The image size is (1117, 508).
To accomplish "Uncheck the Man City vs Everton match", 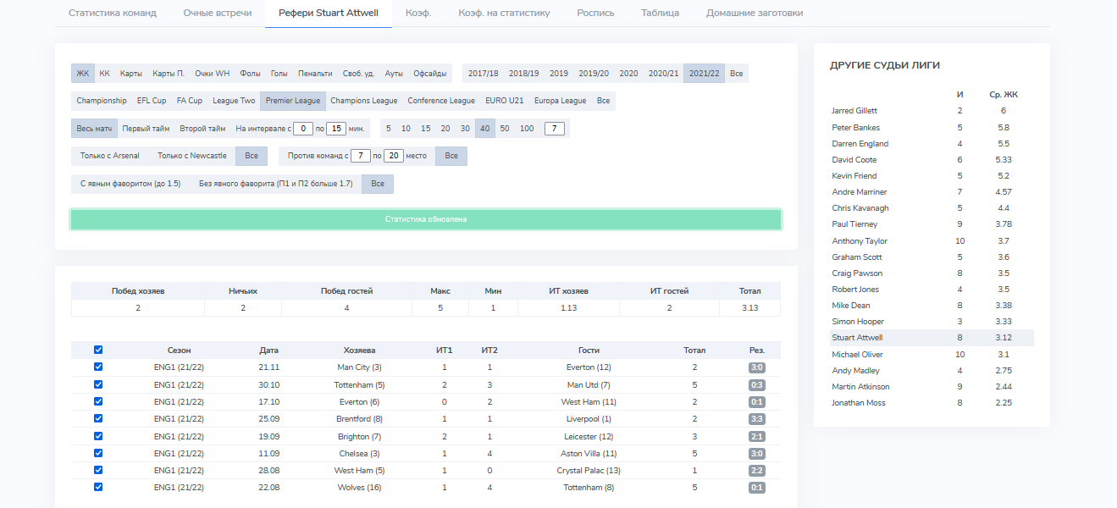I will (98, 367).
